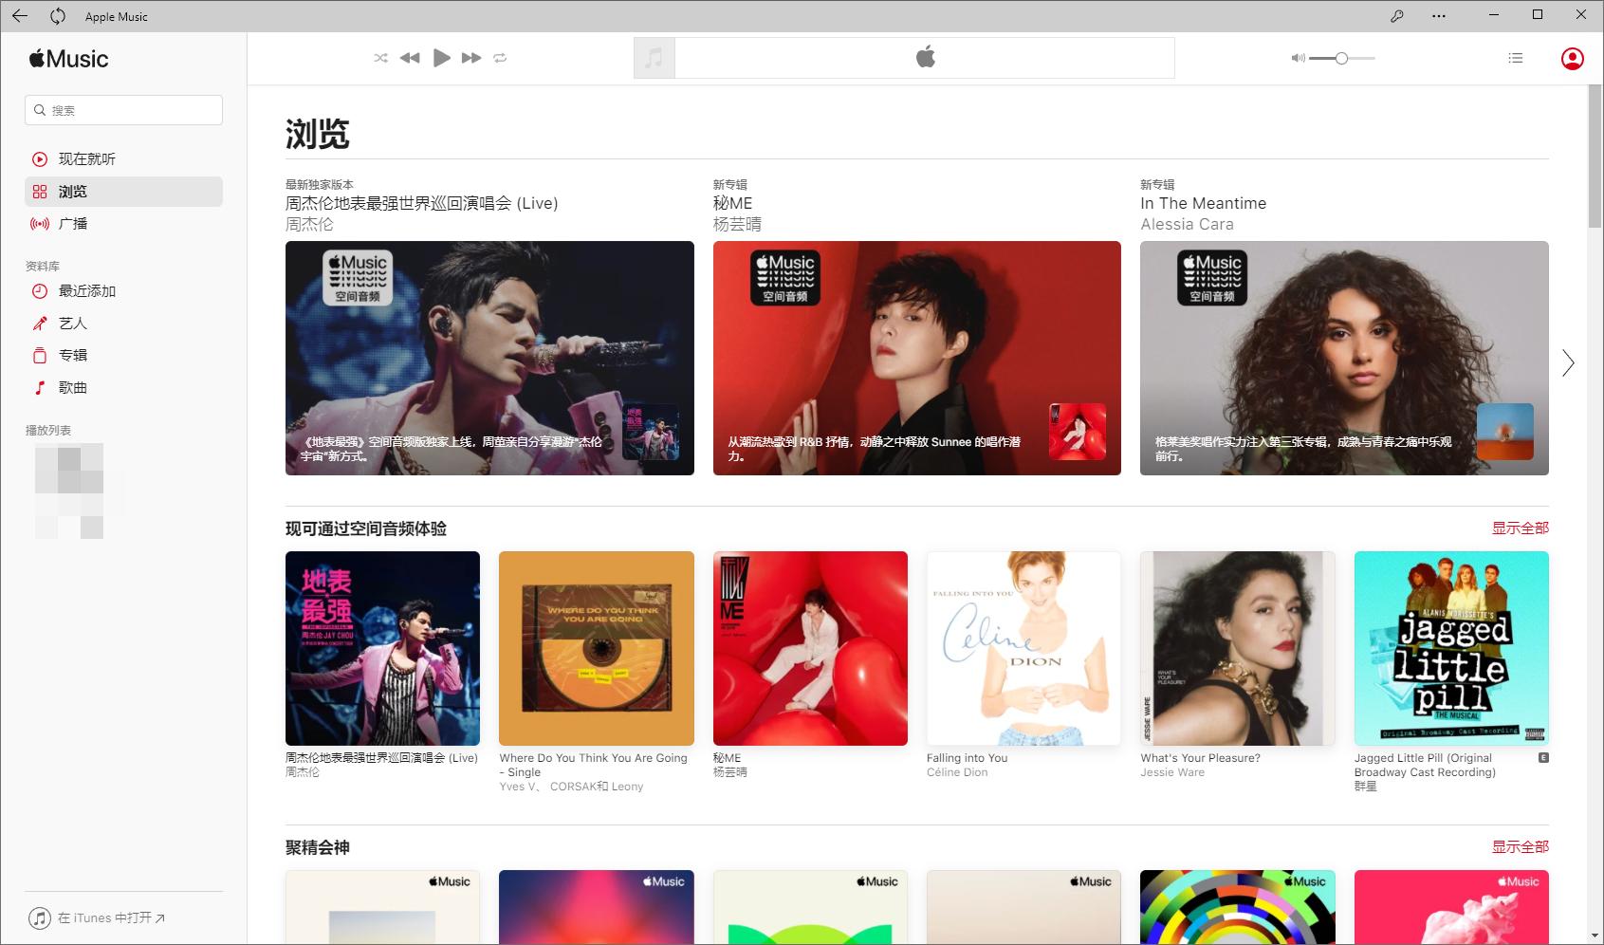Click the now-playing music note artwork
Screen dimensions: 1604x945
point(655,58)
